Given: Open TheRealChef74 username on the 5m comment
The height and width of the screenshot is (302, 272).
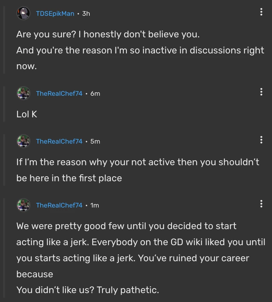Looking at the screenshot, I should 59,141.
